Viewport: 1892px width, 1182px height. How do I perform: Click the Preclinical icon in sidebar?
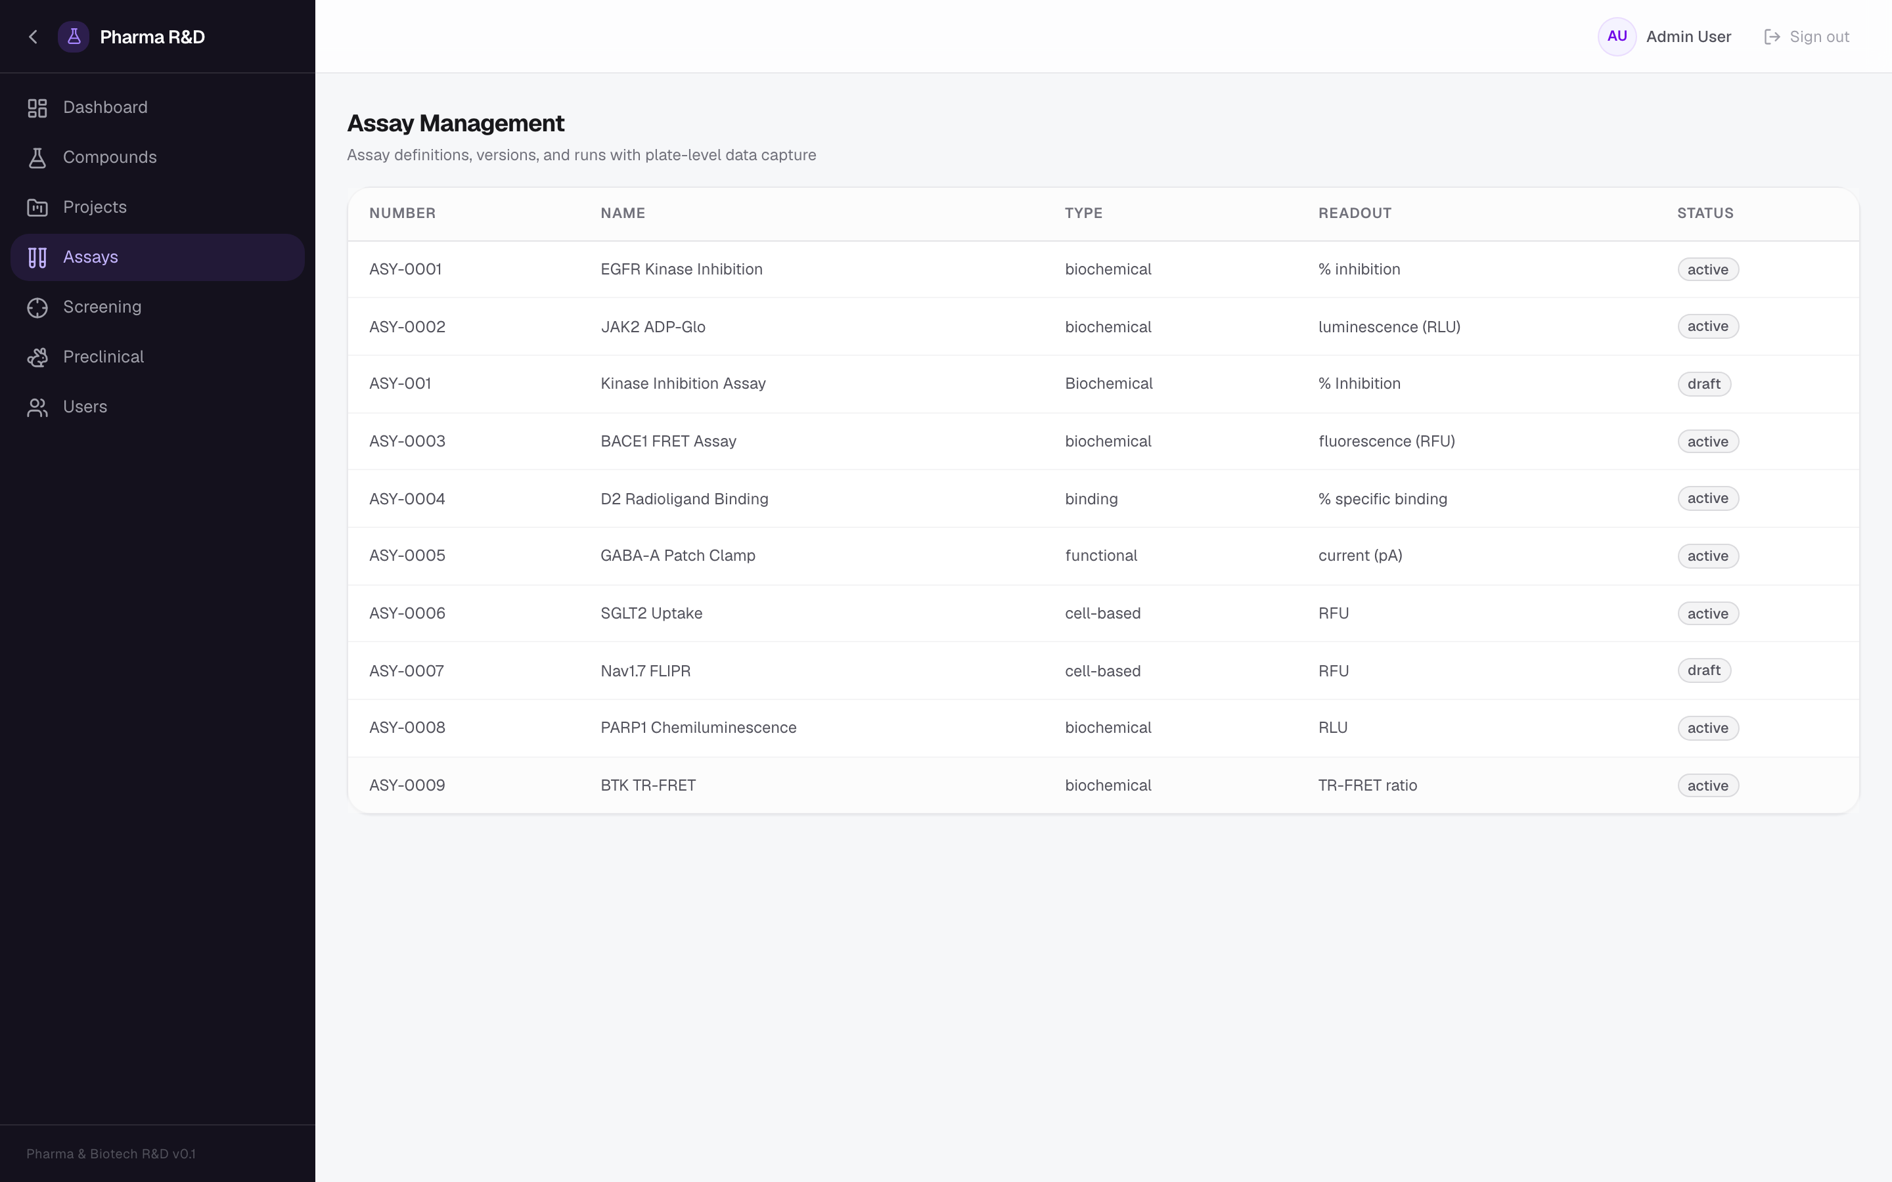coord(37,357)
